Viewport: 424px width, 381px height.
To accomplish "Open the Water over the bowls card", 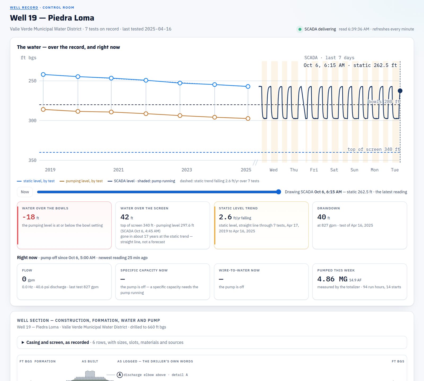I will (x=64, y=225).
